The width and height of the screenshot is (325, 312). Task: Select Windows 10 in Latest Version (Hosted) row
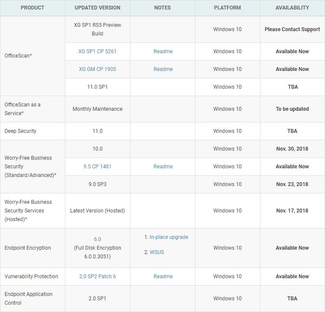227,211
